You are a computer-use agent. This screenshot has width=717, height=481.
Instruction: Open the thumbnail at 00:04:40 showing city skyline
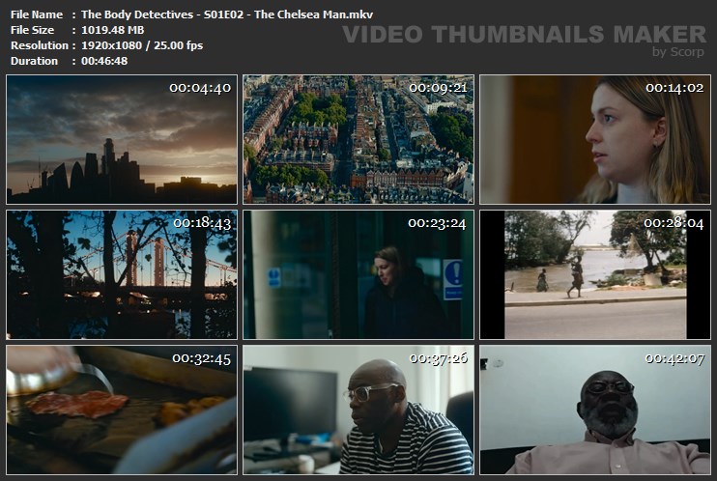coord(122,139)
